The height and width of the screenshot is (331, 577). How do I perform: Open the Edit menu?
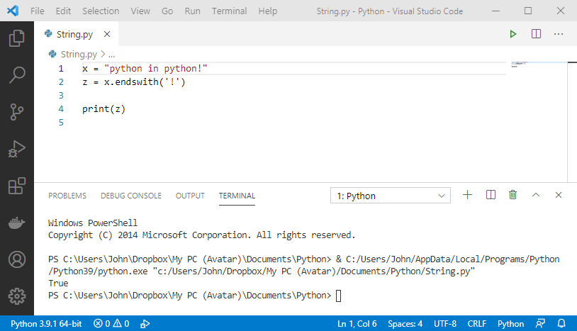(x=63, y=11)
